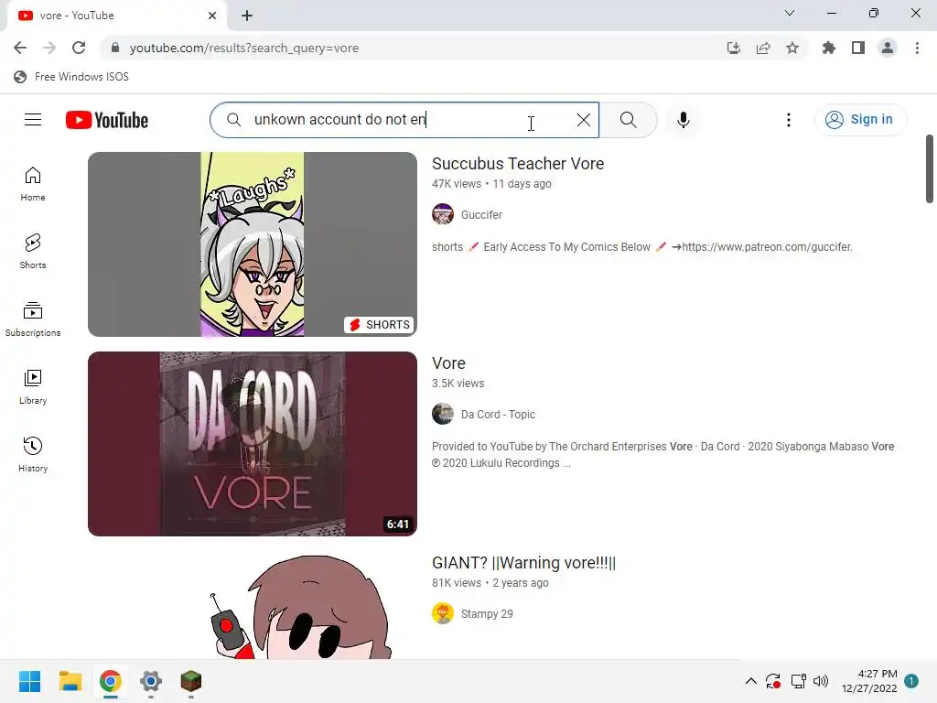The image size is (937, 703).
Task: Open the Succubus Teacher Vore video thumbnail
Action: point(253,243)
